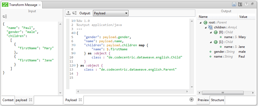This screenshot has height=106, width=258.
Task: Collapse the children ArrayList node
Action: [x=206, y=28]
